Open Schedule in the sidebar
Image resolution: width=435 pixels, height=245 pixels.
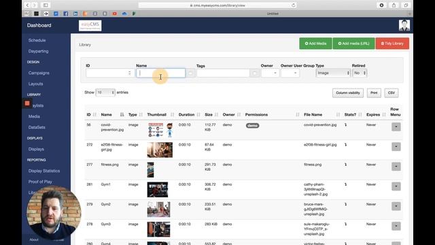(37, 40)
